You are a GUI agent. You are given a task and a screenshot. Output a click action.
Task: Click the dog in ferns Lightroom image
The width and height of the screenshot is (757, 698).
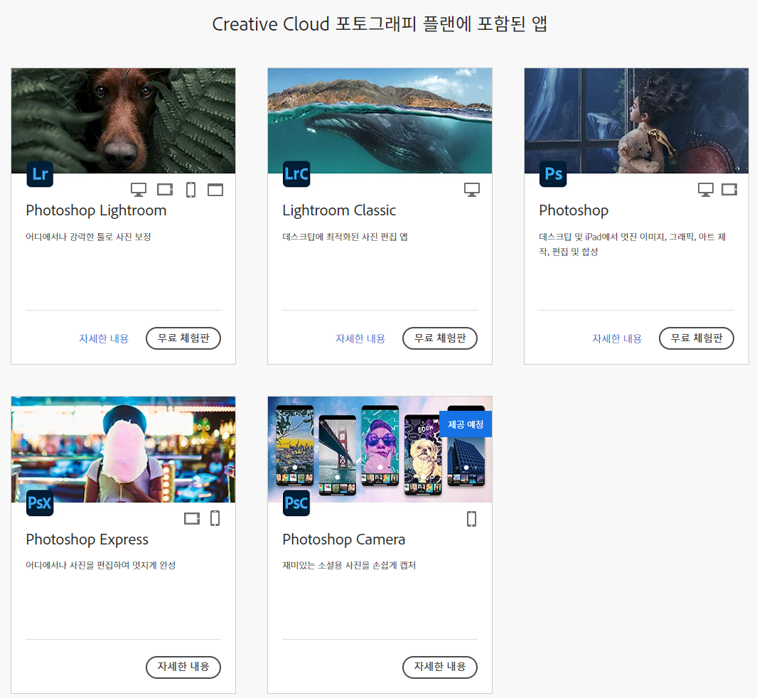123,121
